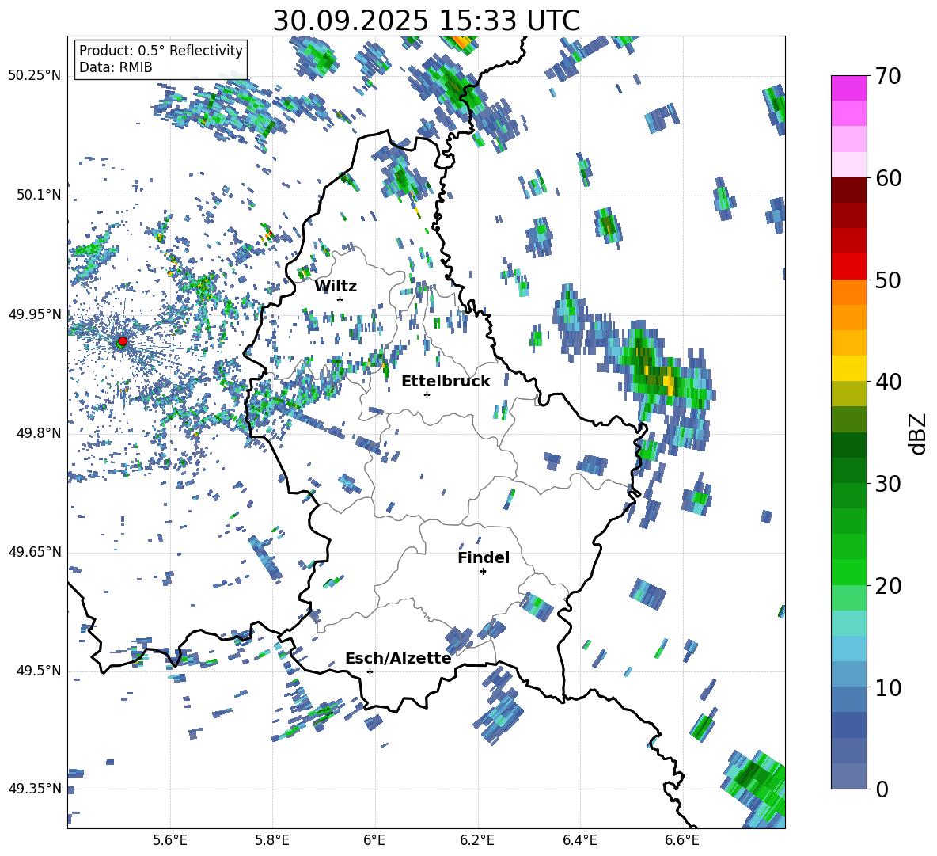Click the Findel location cross marker
This screenshot has height=856, width=937.
click(483, 572)
